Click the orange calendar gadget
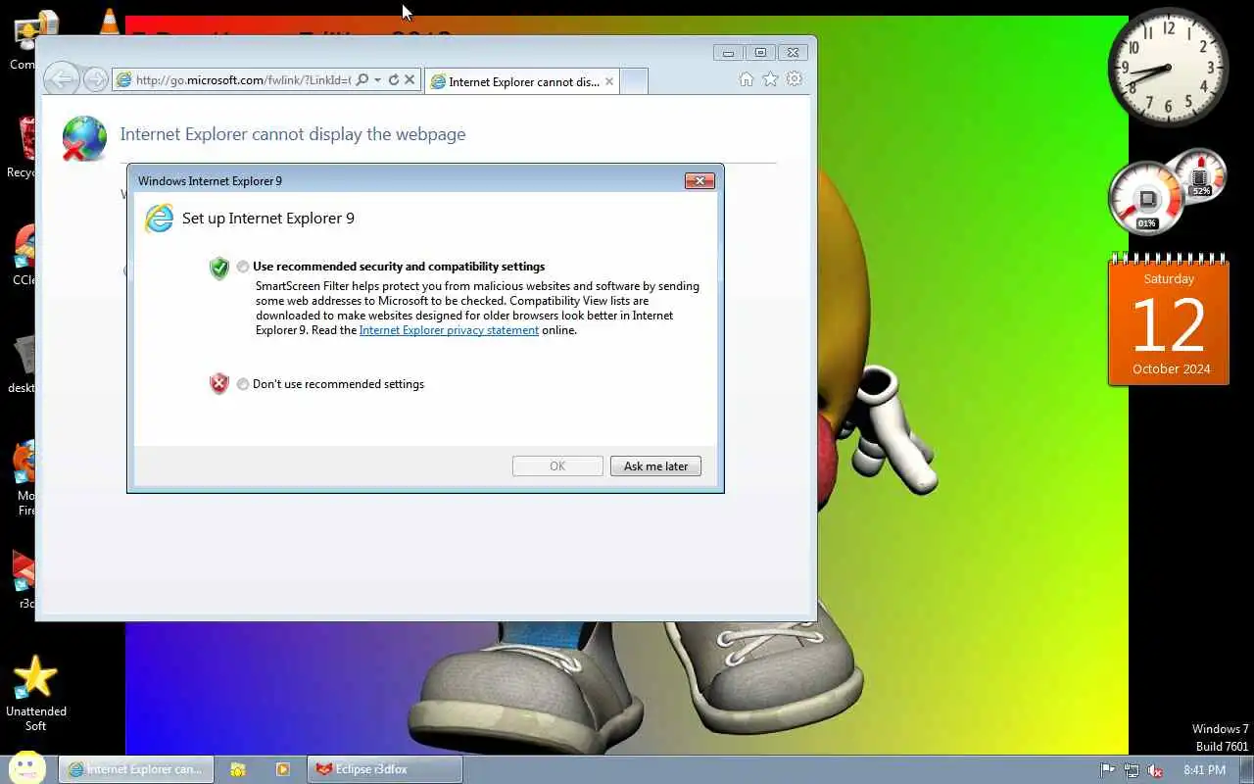This screenshot has height=784, width=1254. [x=1169, y=322]
